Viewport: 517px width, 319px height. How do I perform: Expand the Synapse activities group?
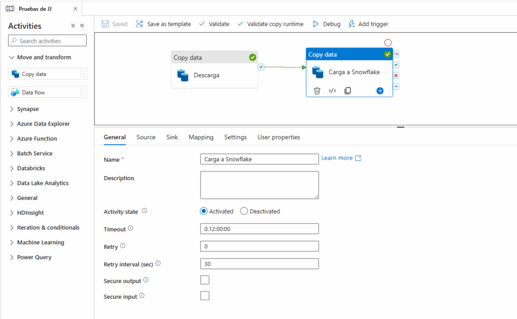[x=28, y=109]
